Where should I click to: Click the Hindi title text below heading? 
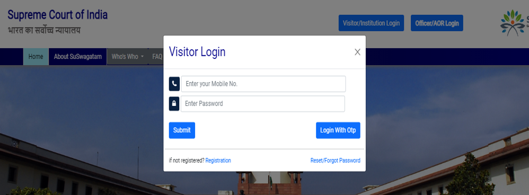(44, 30)
